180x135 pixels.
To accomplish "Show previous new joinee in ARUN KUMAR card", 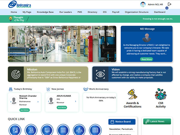I will tap(48, 101).
